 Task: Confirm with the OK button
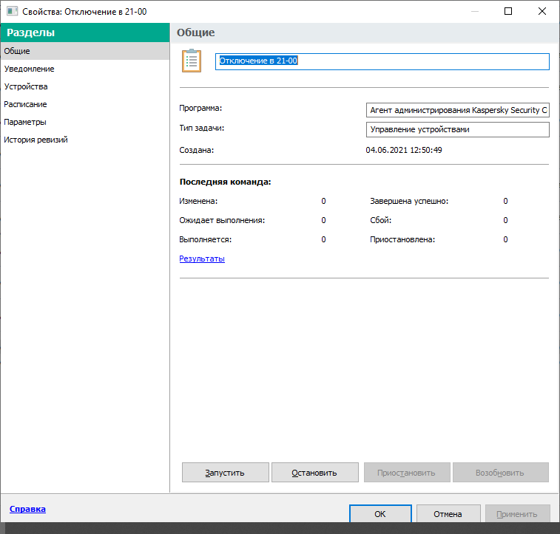pos(379,514)
